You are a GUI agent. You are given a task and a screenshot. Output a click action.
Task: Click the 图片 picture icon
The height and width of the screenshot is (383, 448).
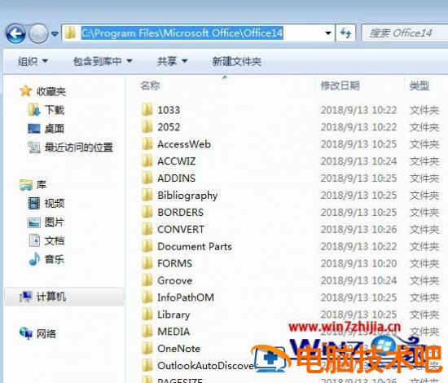34,222
